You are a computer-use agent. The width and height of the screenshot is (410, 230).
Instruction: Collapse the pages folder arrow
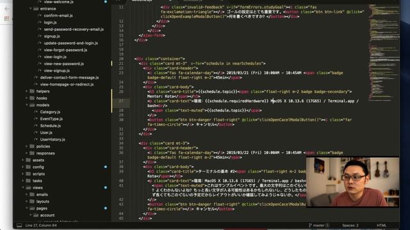pos(27,208)
